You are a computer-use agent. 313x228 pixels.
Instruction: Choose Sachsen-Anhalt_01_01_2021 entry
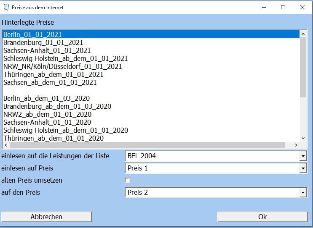click(47, 50)
